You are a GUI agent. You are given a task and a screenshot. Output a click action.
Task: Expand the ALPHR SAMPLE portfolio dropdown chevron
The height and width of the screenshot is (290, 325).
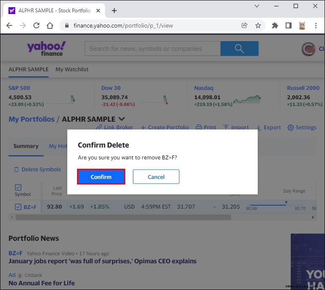coord(122,119)
